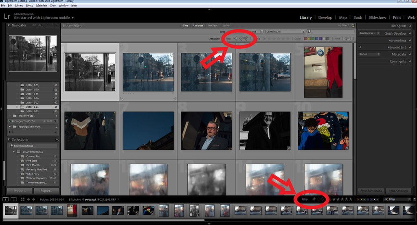Click Get started with Lightroom mobile
Viewport: 417px width, 225px height.
coord(42,18)
